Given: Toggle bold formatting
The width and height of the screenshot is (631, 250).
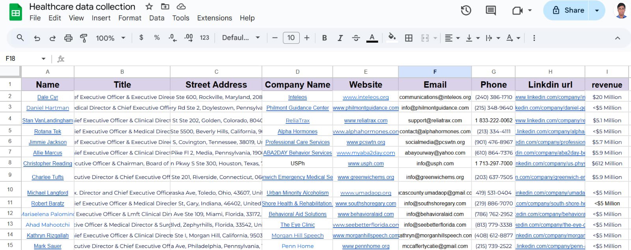Looking at the screenshot, I should (x=324, y=38).
